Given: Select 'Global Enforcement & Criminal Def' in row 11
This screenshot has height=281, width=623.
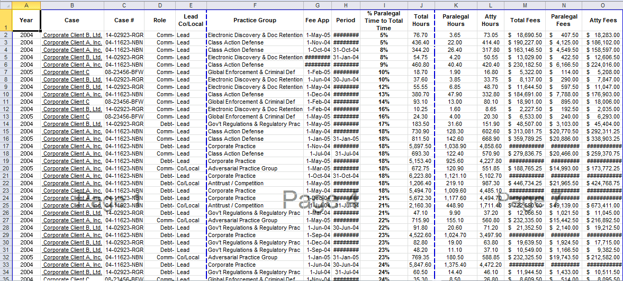Looking at the screenshot, I should click(x=255, y=102).
